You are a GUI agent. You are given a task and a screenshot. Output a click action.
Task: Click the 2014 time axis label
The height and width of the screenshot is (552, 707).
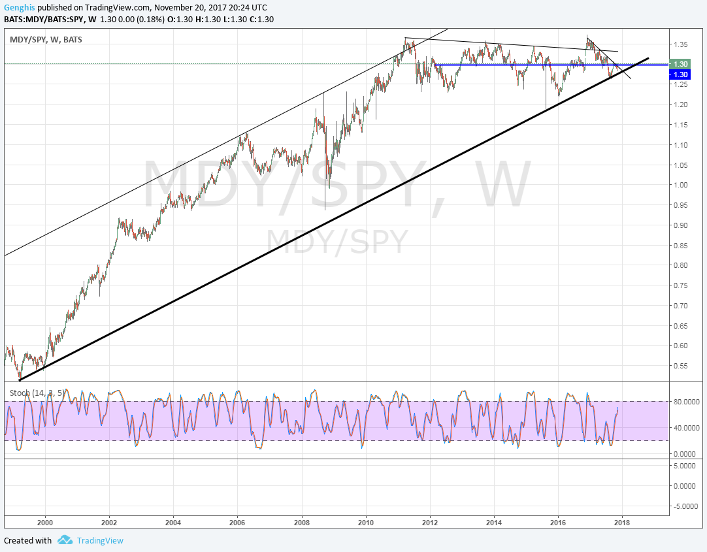494,523
